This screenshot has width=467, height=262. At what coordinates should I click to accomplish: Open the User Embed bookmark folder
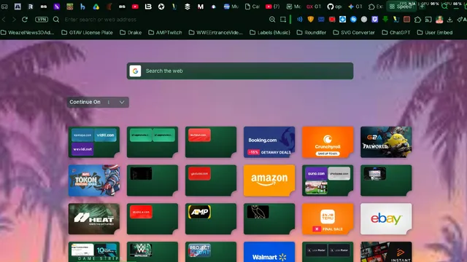point(435,32)
